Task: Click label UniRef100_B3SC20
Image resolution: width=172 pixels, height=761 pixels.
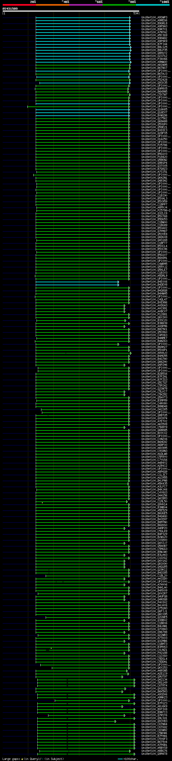Action: (154, 320)
